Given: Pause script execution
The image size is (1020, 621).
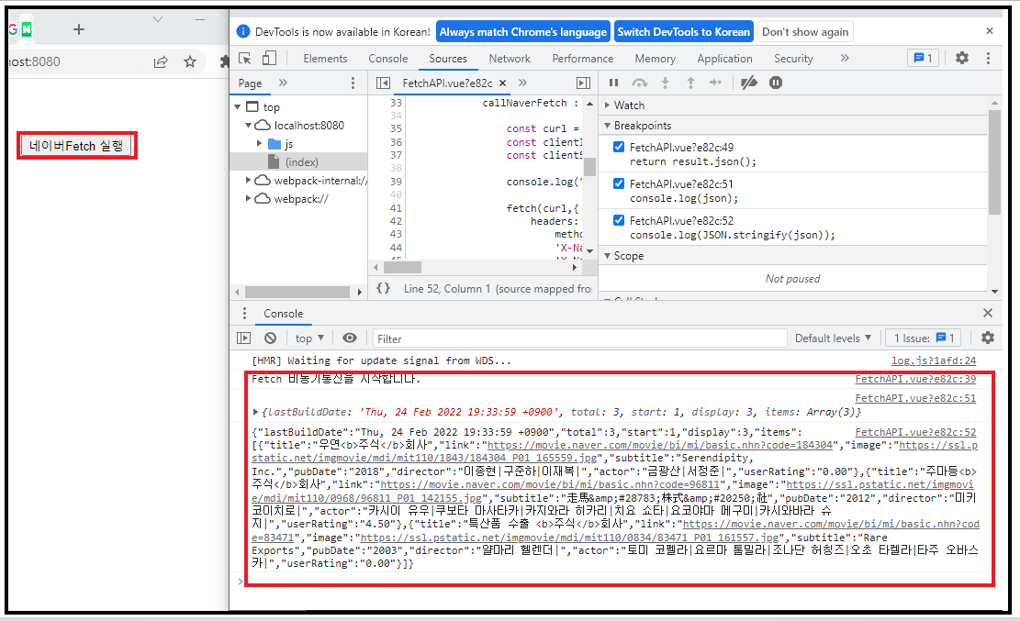Looking at the screenshot, I should click(x=612, y=83).
